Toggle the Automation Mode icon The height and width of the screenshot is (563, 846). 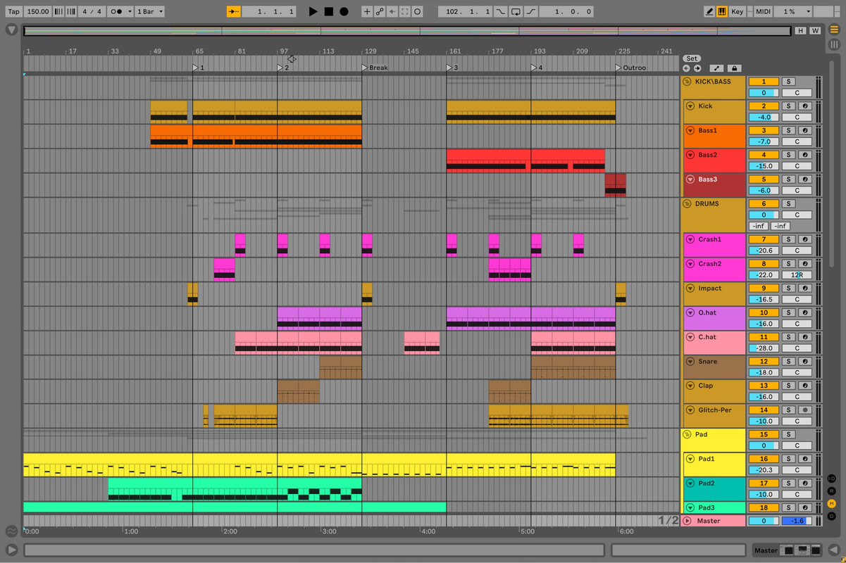716,68
